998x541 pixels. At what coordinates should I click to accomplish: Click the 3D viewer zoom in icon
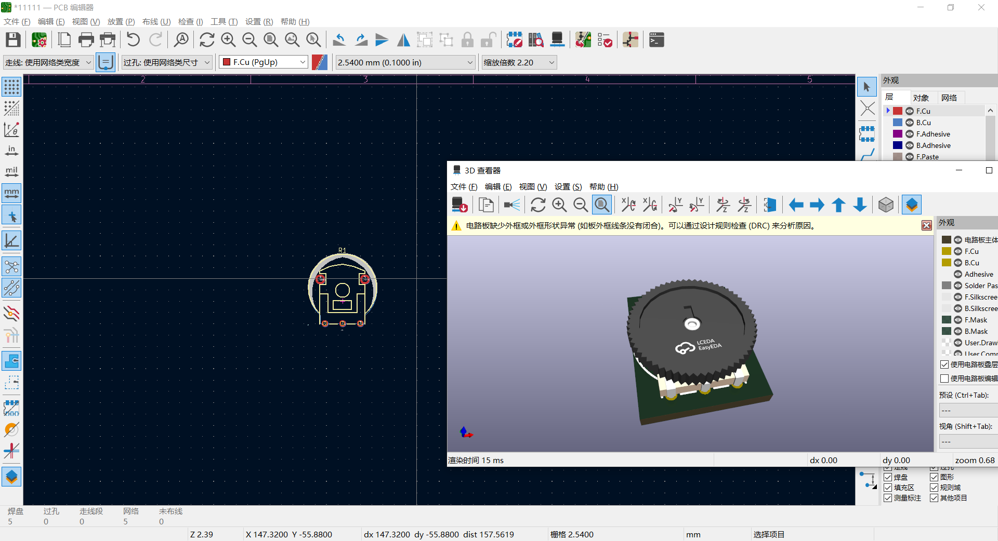tap(559, 205)
